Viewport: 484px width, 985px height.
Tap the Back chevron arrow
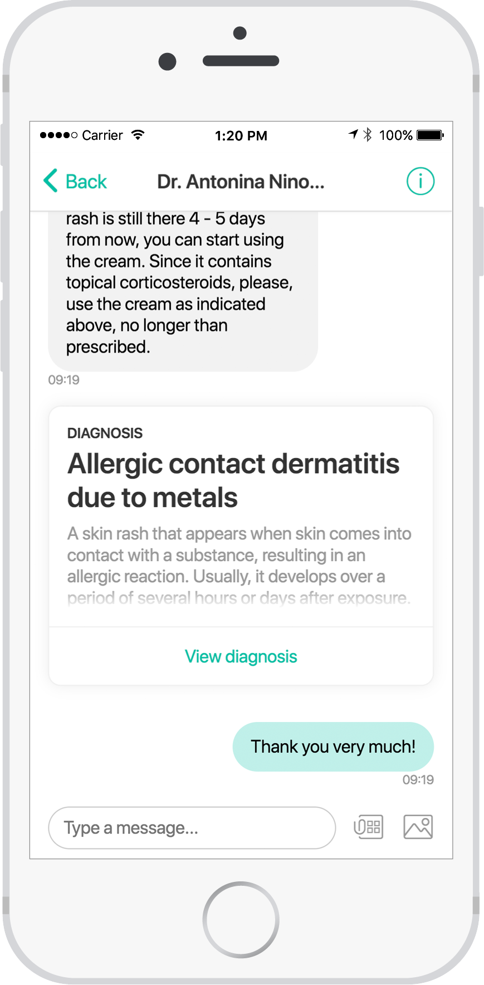pos(51,181)
